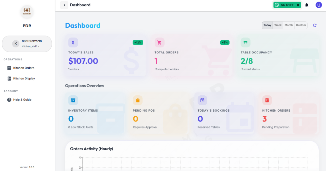Open the user avatar menu

click(319, 5)
